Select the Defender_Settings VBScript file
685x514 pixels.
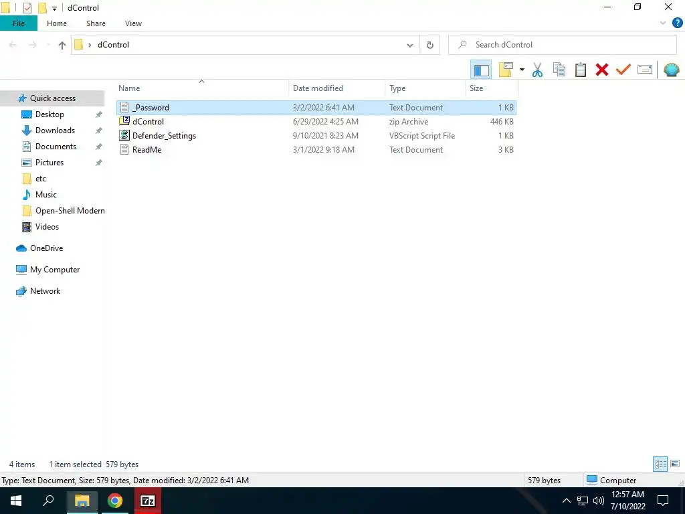tap(316, 135)
